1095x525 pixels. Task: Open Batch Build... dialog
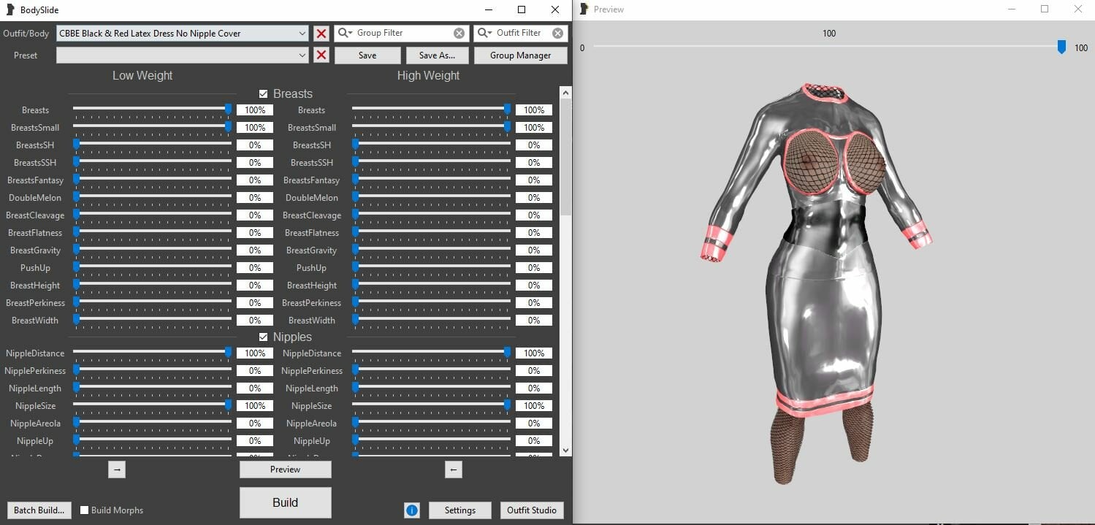pyautogui.click(x=39, y=510)
